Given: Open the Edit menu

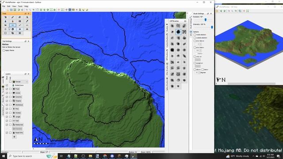Looking at the screenshot, I should click(9, 6).
